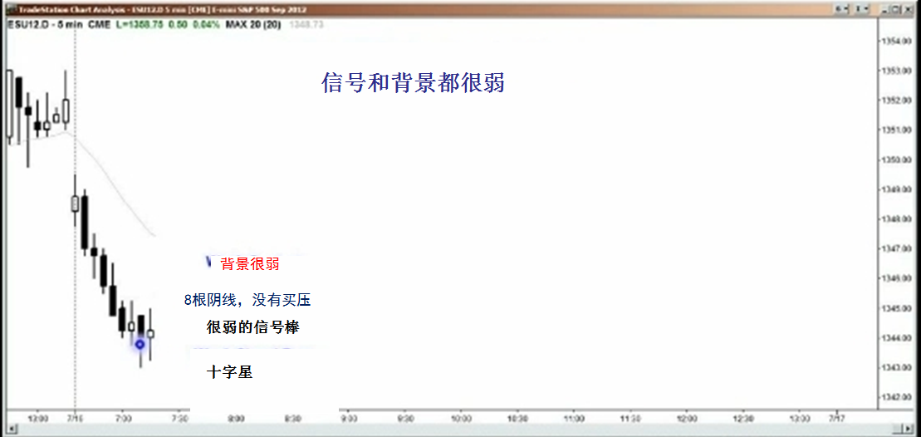Click the left scroll arrow on horizontal scrollbar
The image size is (921, 437).
[x=7, y=430]
